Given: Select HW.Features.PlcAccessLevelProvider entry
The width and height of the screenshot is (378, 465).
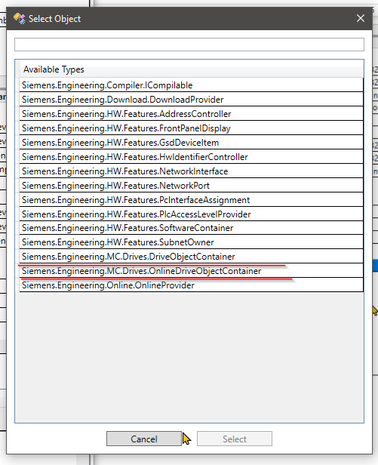Looking at the screenshot, I should (x=191, y=214).
